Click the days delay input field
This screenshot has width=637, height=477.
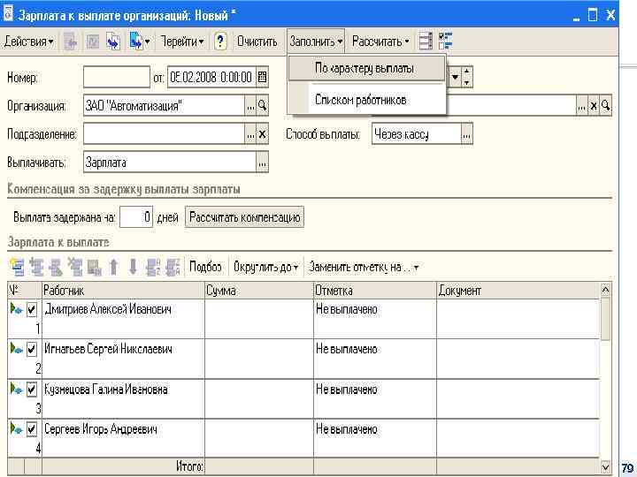(x=136, y=217)
